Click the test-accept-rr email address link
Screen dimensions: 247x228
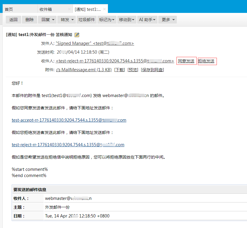[69, 120]
